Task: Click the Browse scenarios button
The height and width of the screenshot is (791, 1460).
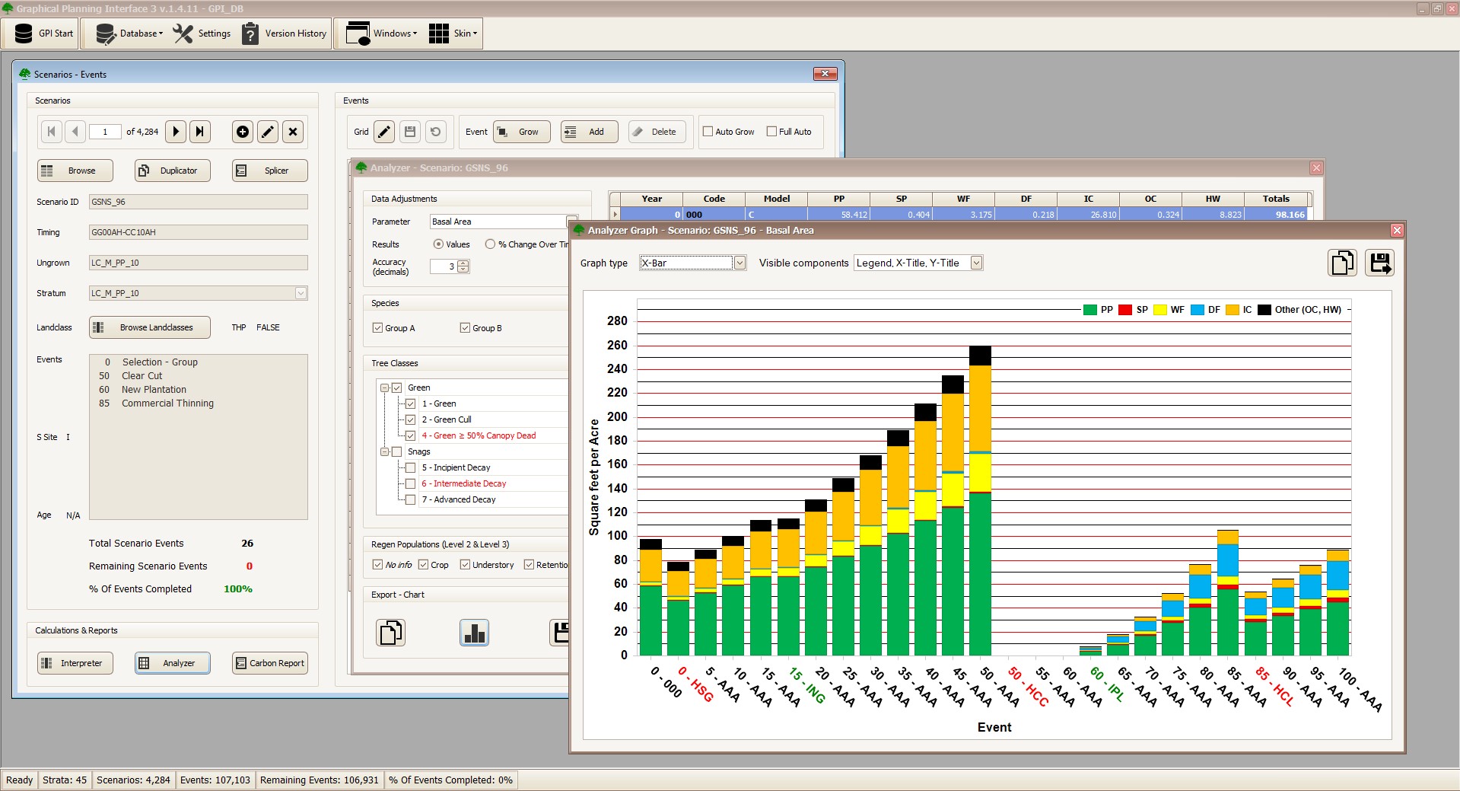Action: pyautogui.click(x=75, y=171)
